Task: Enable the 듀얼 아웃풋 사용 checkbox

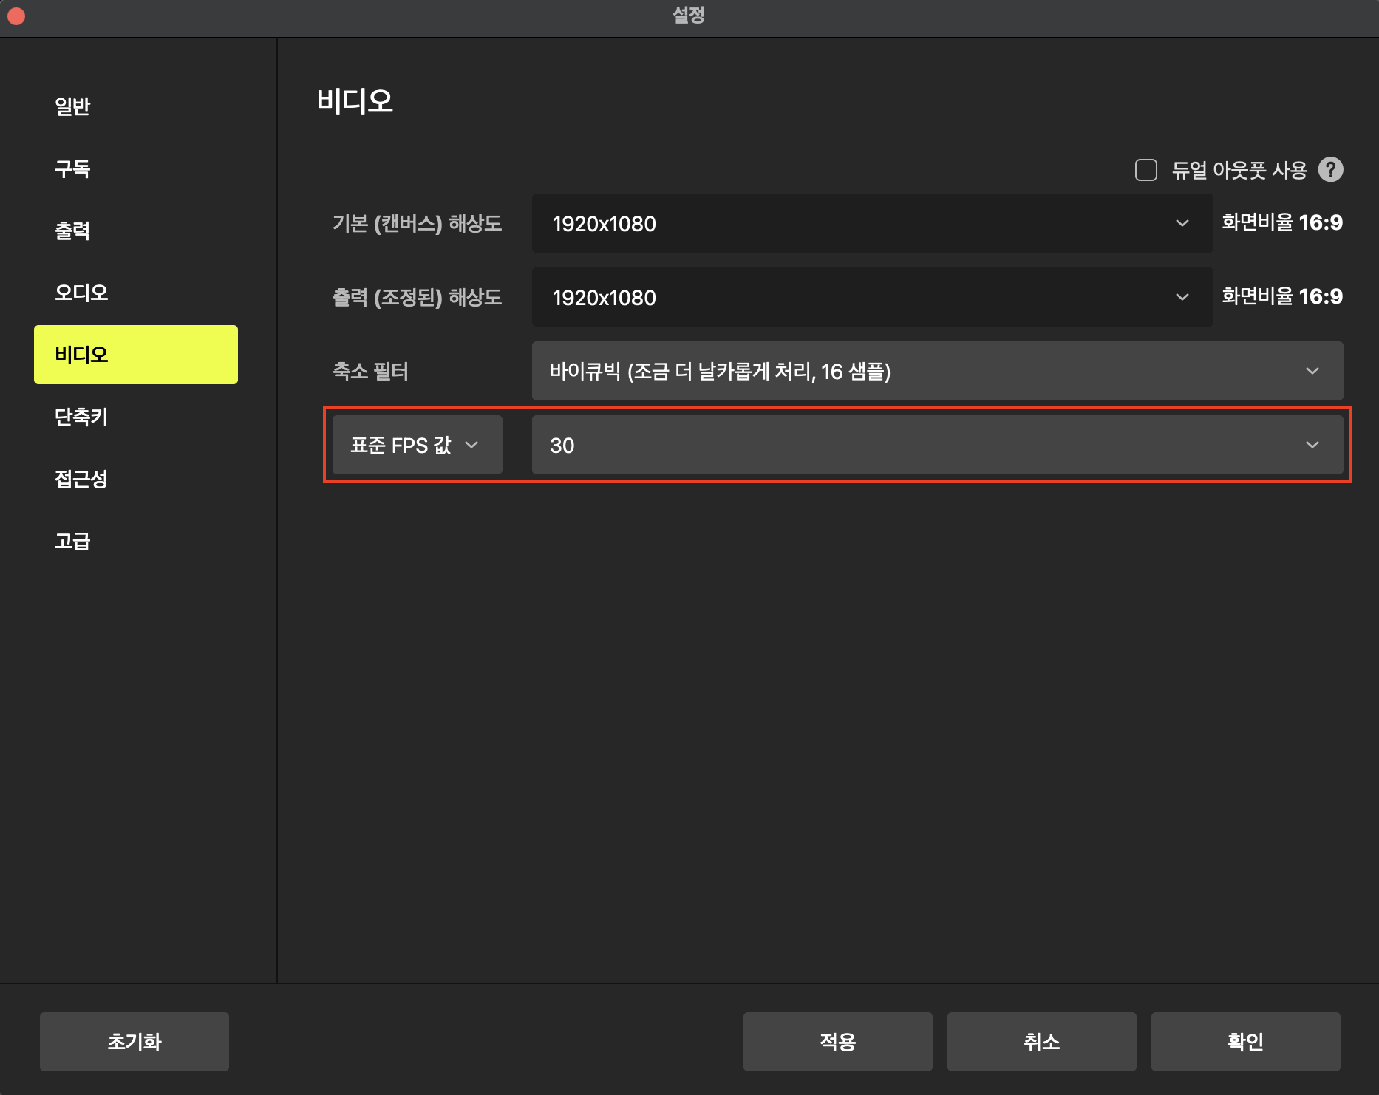Action: pyautogui.click(x=1145, y=170)
